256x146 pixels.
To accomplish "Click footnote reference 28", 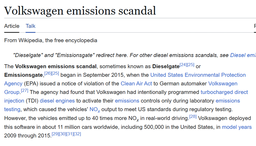I will click(x=193, y=117).
